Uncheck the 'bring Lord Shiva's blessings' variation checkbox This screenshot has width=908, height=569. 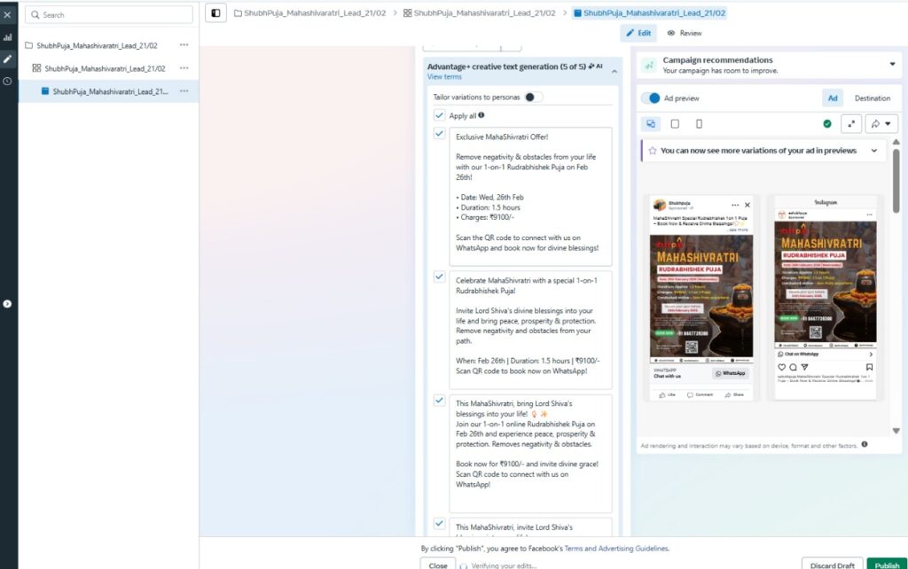pos(440,401)
